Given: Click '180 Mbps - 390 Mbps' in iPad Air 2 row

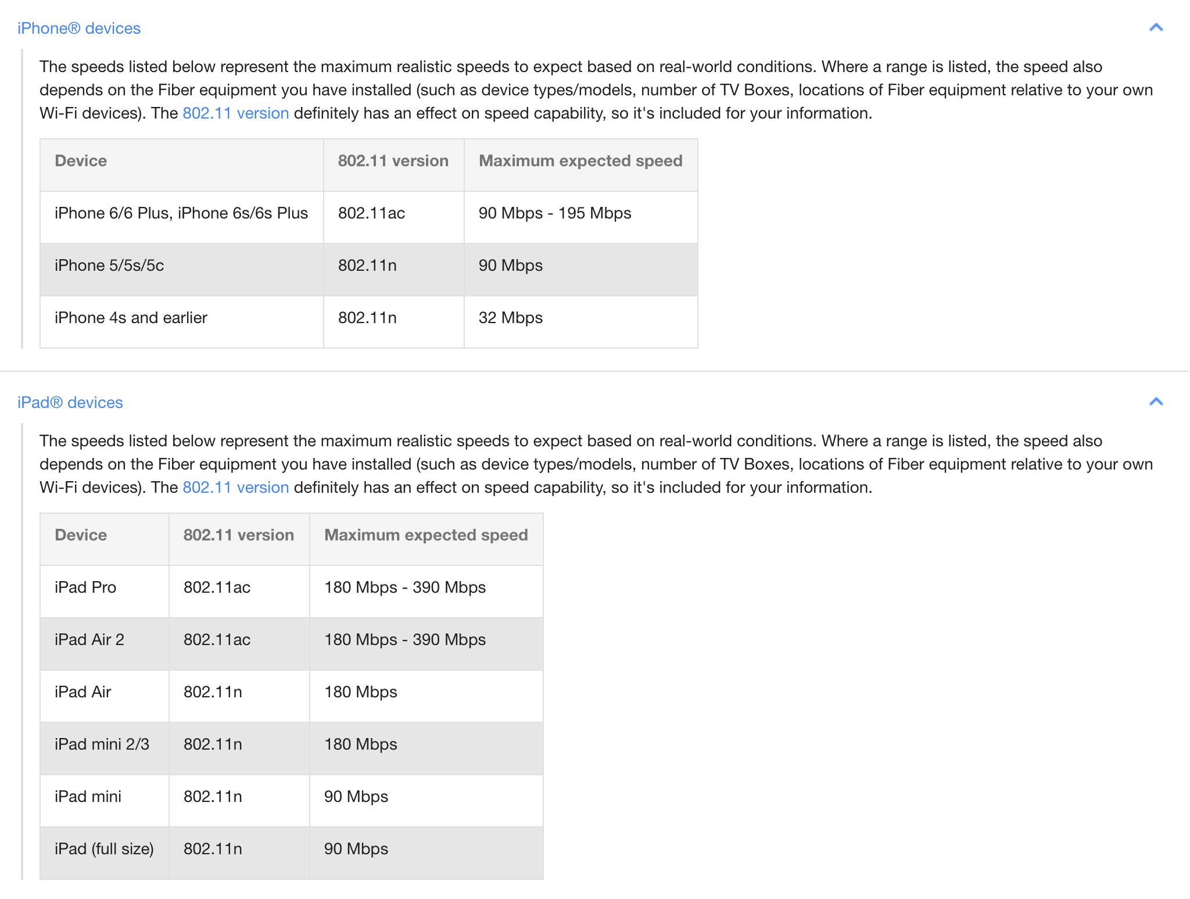Looking at the screenshot, I should tap(405, 640).
